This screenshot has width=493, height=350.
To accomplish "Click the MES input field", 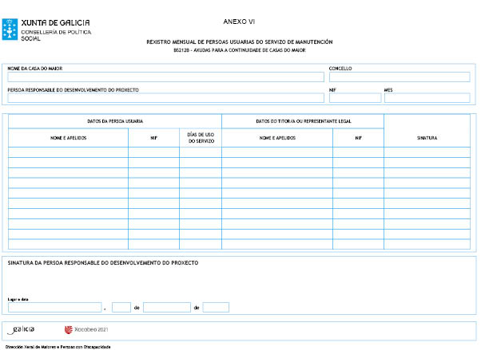I will tap(427, 98).
